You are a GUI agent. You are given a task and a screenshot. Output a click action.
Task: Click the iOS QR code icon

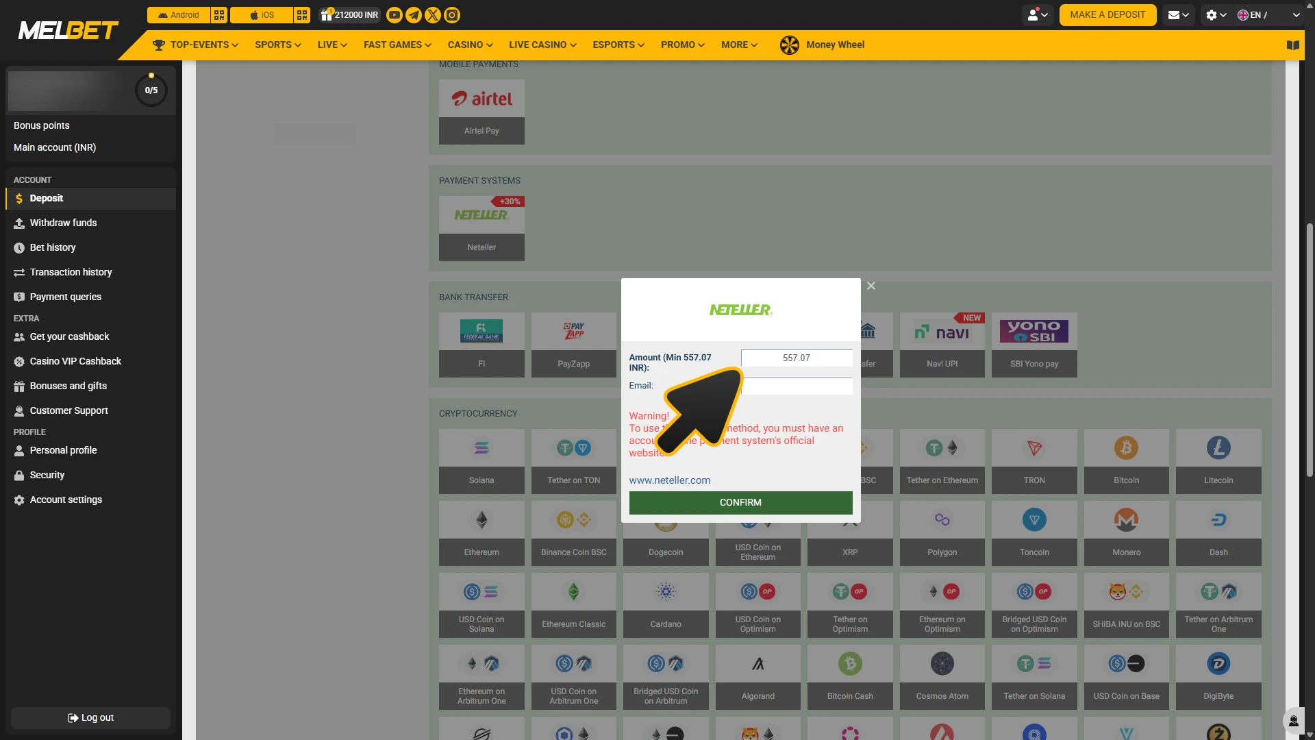point(302,15)
